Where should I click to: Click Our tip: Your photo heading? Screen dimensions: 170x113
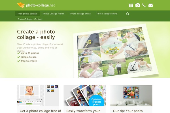pos(128,111)
